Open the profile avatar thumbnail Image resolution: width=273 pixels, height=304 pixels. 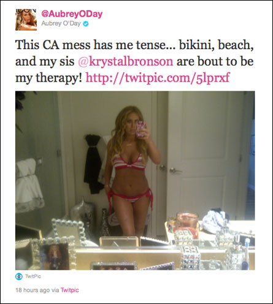[26, 20]
